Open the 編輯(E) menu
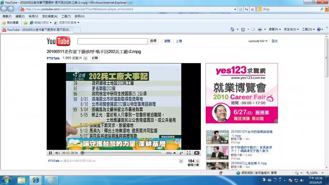Screen dimensions: 329x185 pos(20,16)
